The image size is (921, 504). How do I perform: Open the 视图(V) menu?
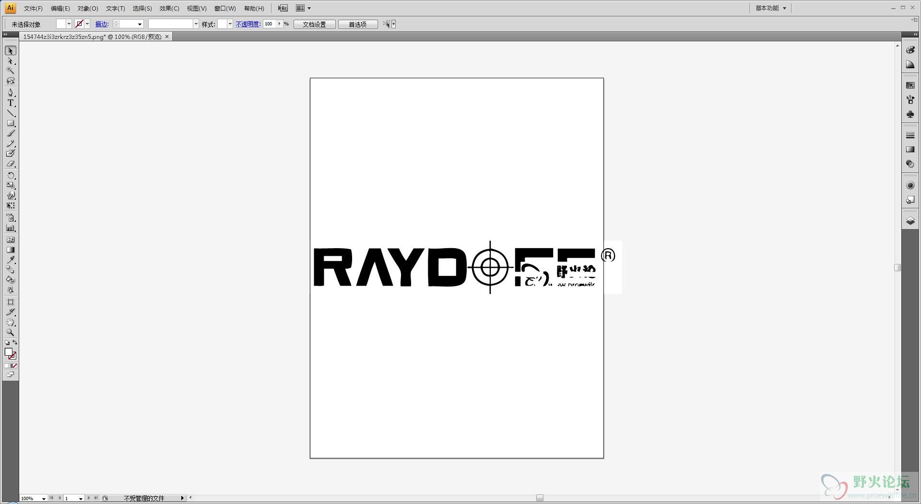coord(197,8)
